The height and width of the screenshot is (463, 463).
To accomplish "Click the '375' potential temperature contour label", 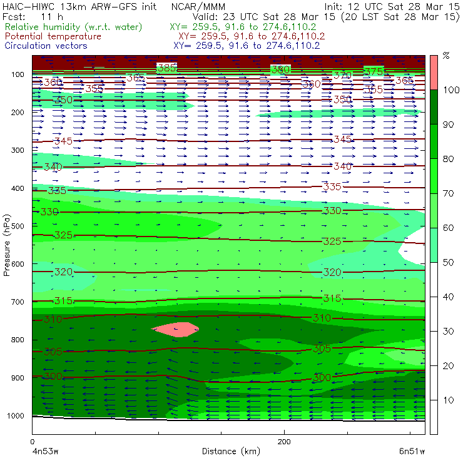I will click(x=374, y=71).
